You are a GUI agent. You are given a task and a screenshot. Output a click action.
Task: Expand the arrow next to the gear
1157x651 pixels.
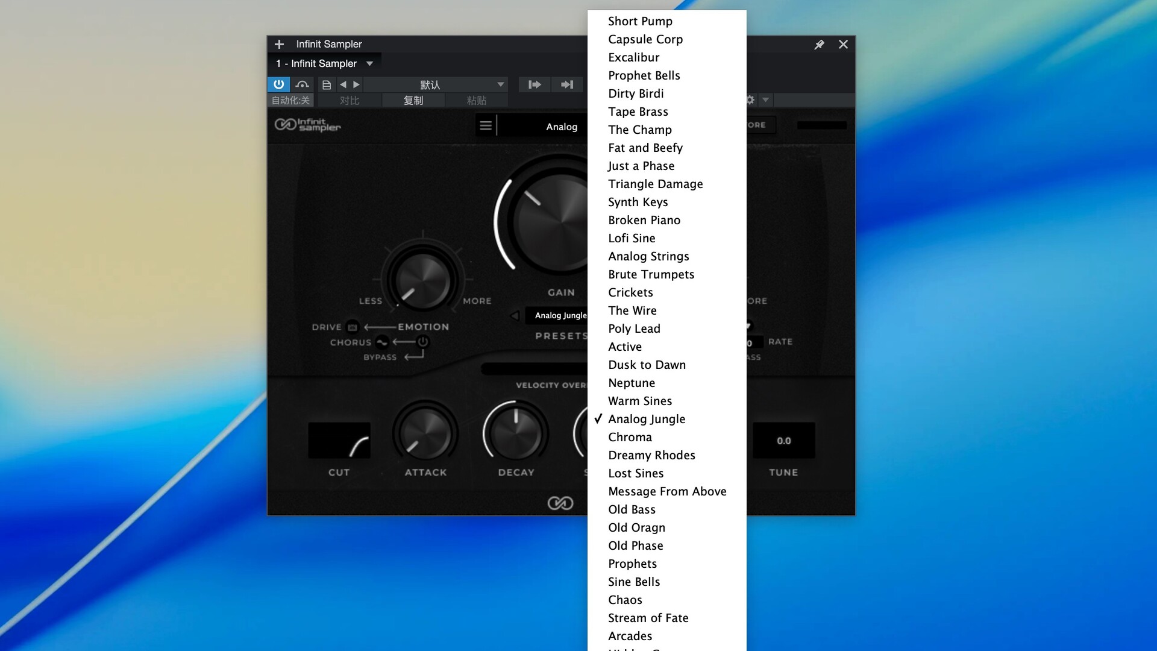coord(765,100)
